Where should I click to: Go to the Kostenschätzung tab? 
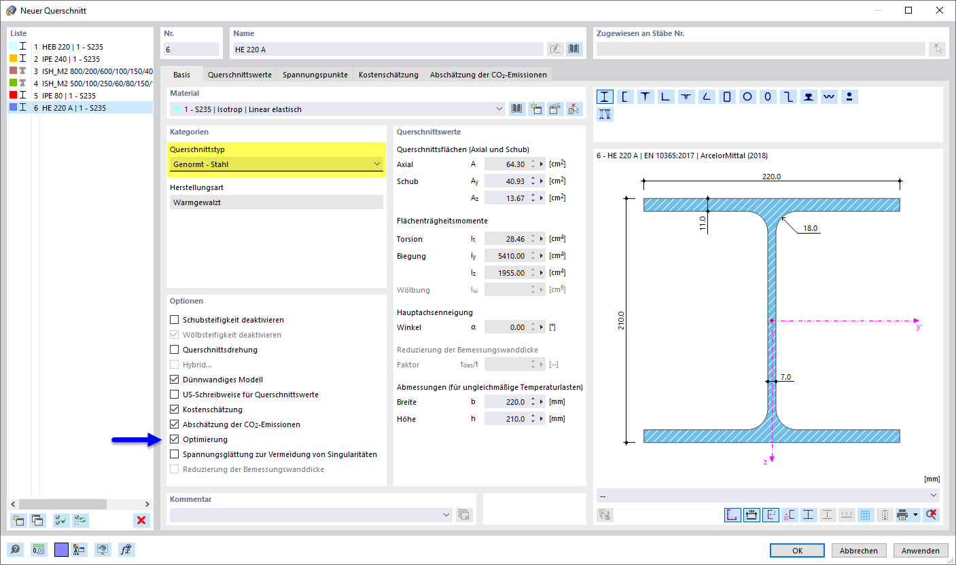point(389,75)
